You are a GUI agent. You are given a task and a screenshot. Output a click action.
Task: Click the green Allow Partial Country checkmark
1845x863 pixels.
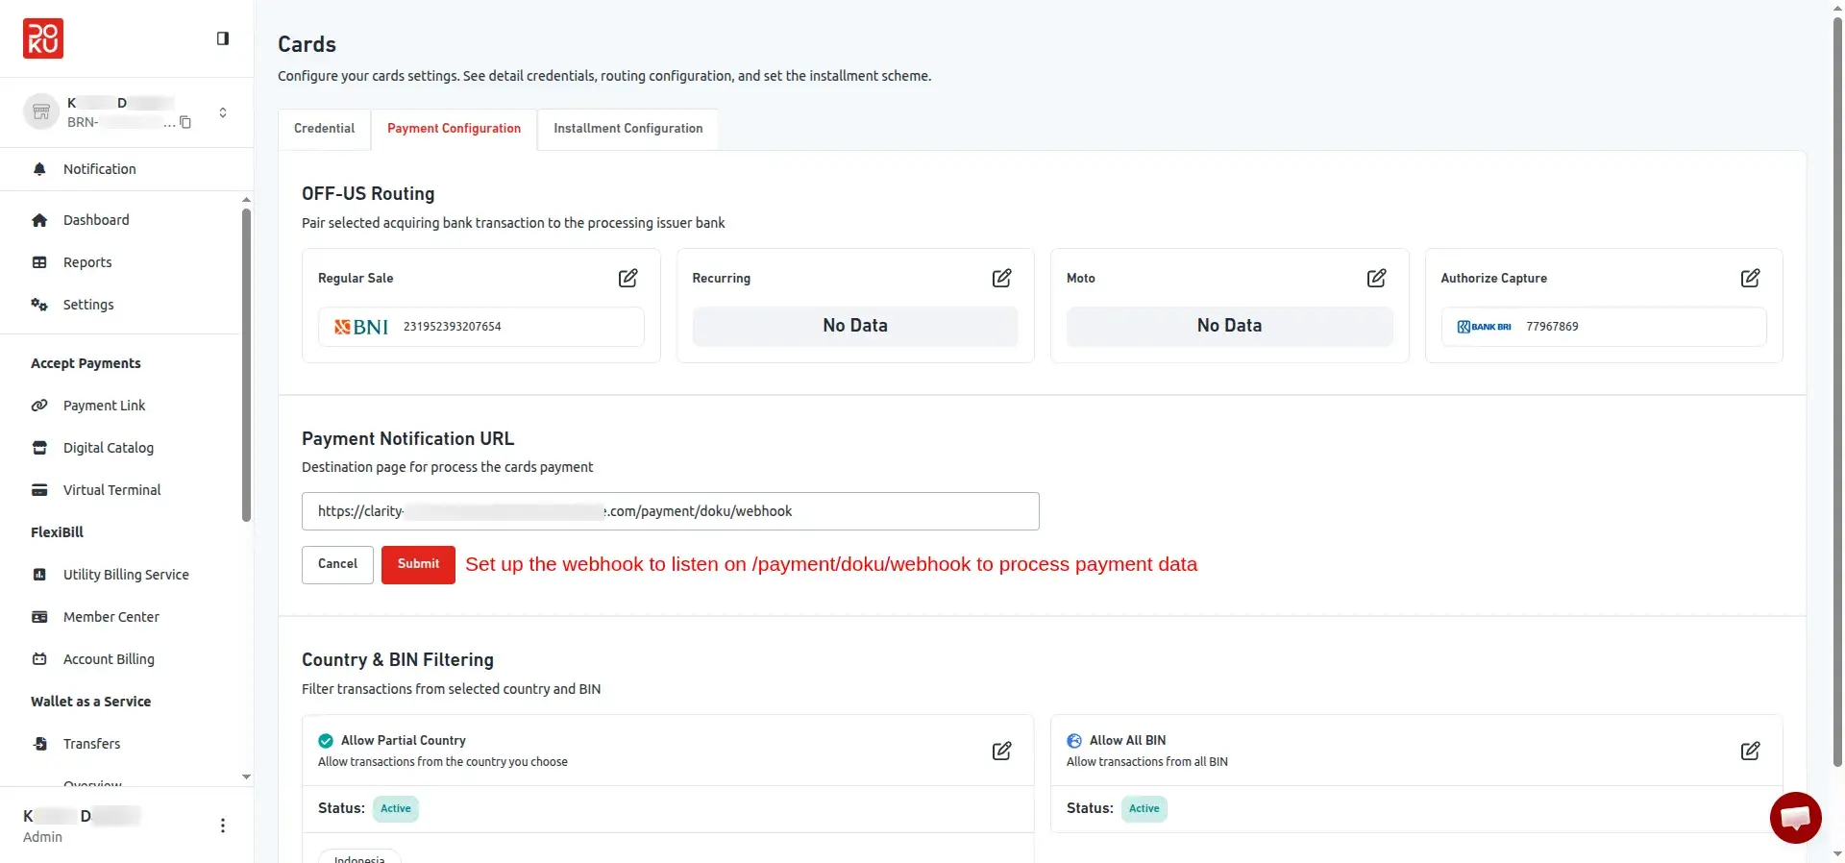tap(326, 741)
